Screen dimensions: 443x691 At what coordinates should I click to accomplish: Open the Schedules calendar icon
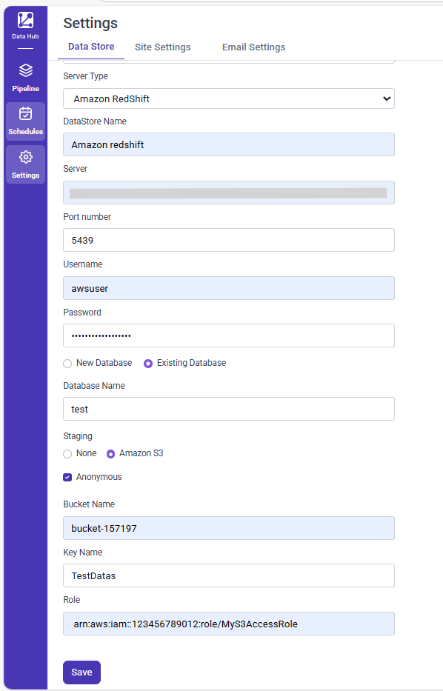point(26,113)
